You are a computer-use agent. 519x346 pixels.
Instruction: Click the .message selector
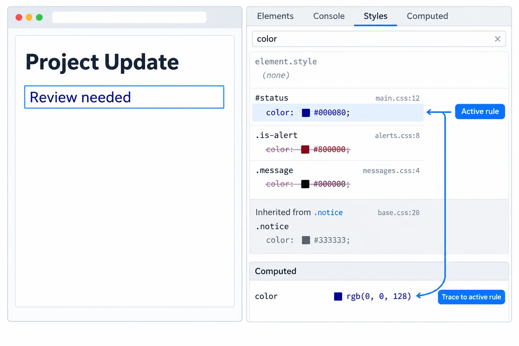point(274,171)
